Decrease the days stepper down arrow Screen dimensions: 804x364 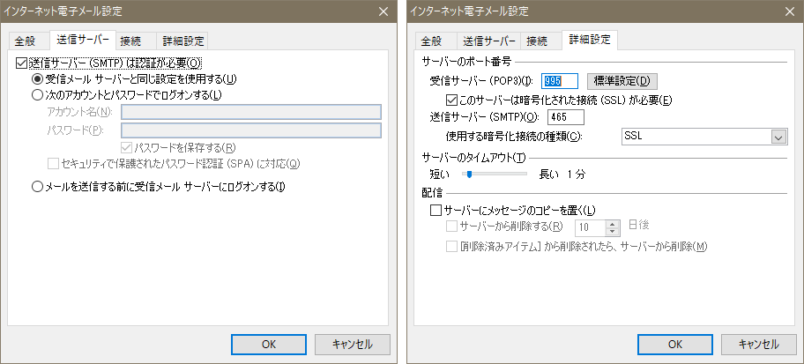(x=614, y=231)
